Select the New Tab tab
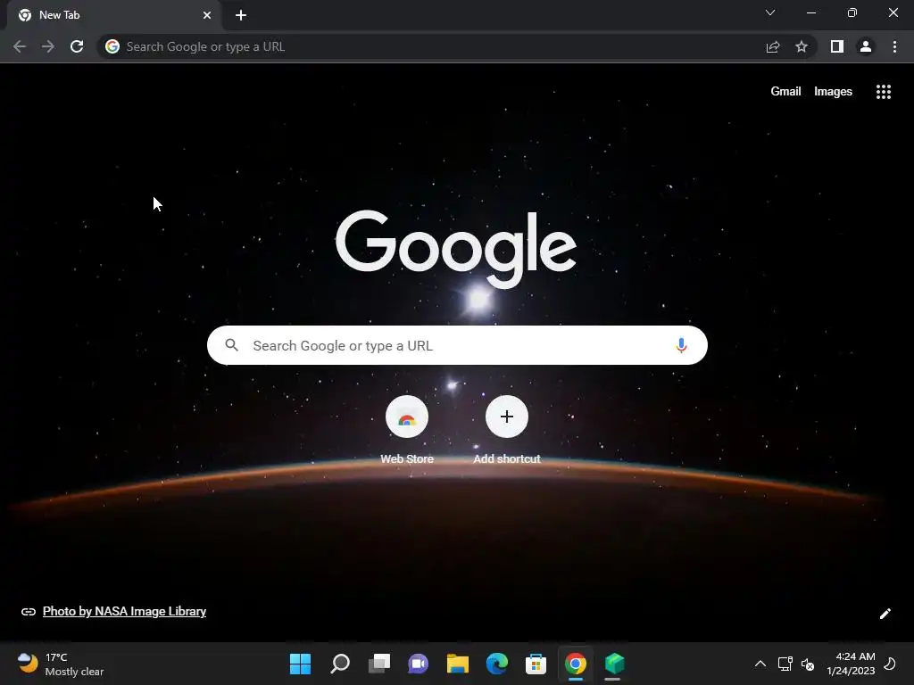The width and height of the screenshot is (914, 685). pos(113,15)
